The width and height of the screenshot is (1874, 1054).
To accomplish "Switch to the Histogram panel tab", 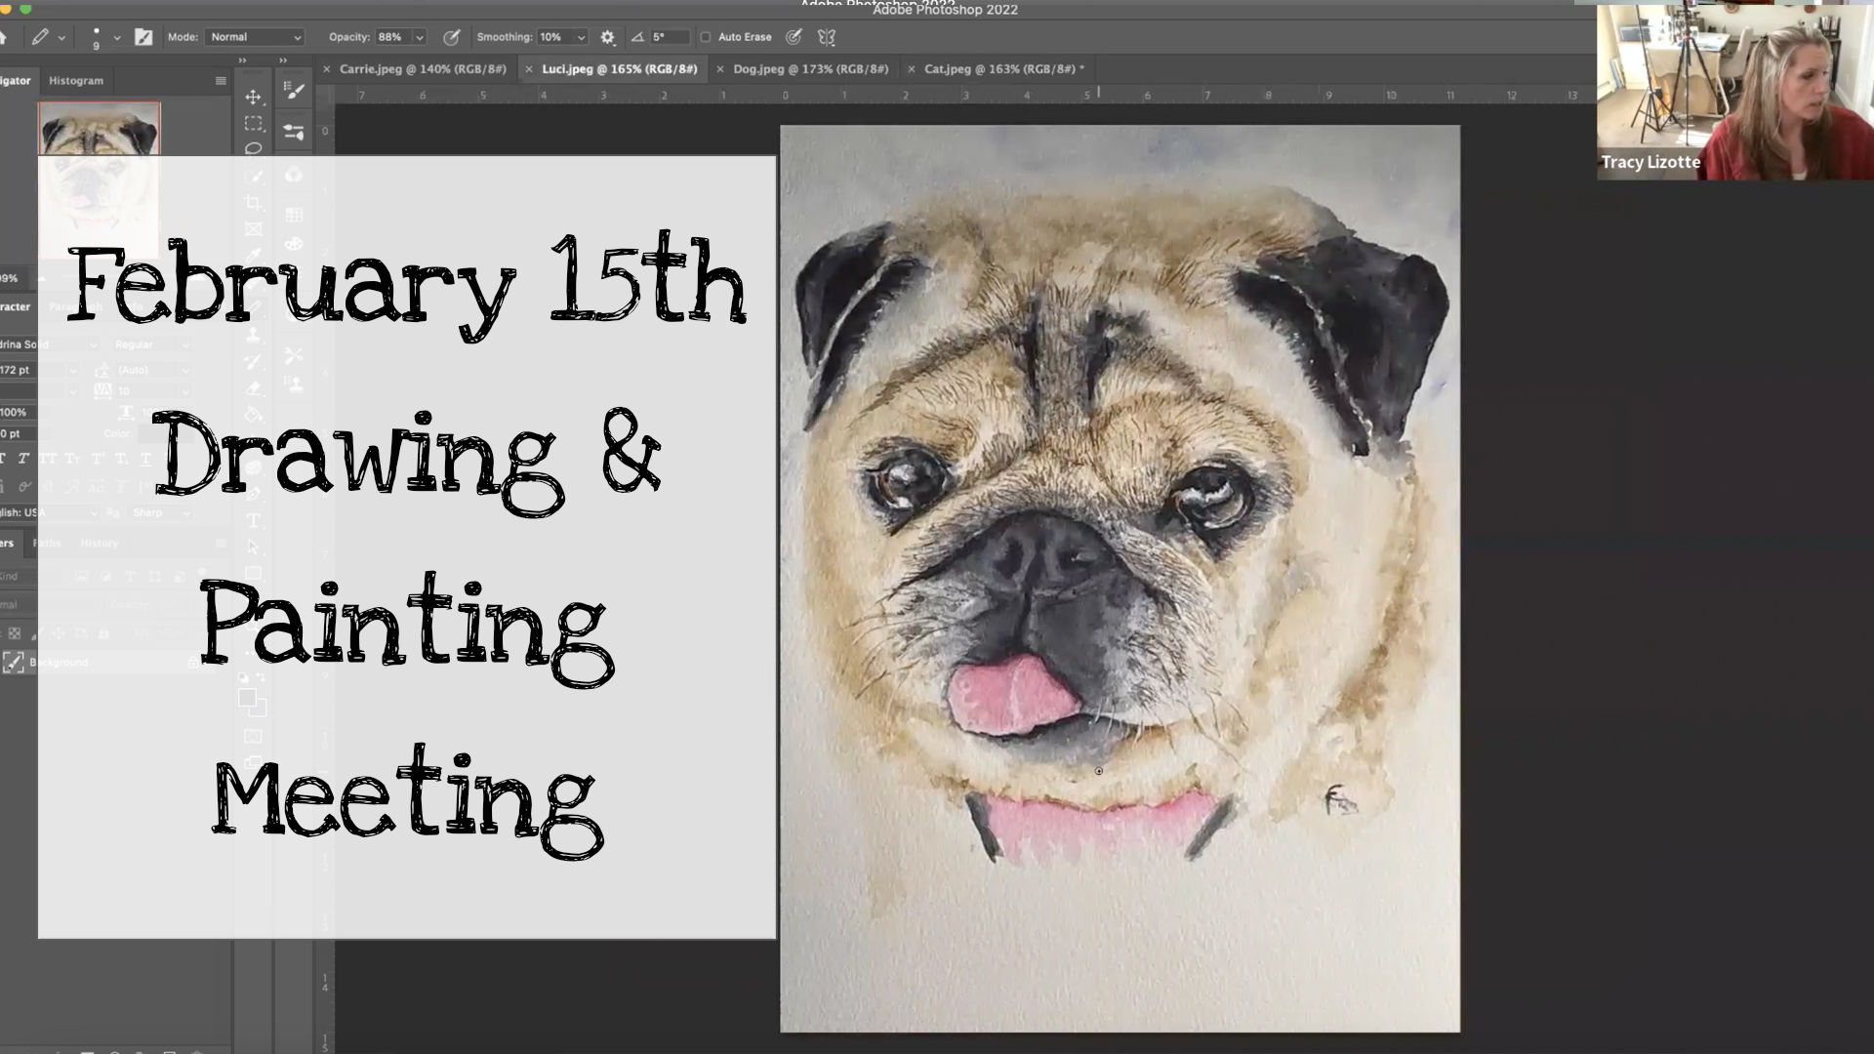I will pos(76,81).
